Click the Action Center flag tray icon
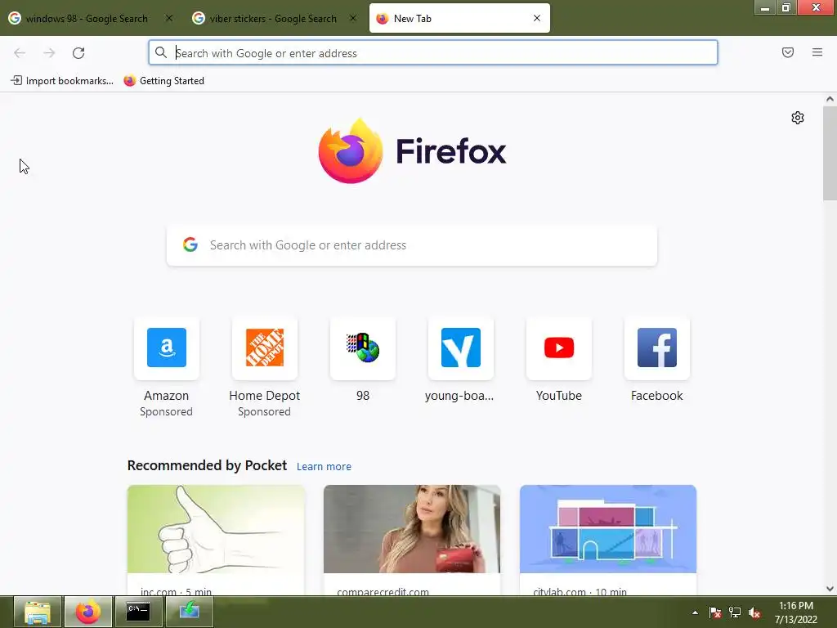The width and height of the screenshot is (837, 628). pyautogui.click(x=715, y=612)
